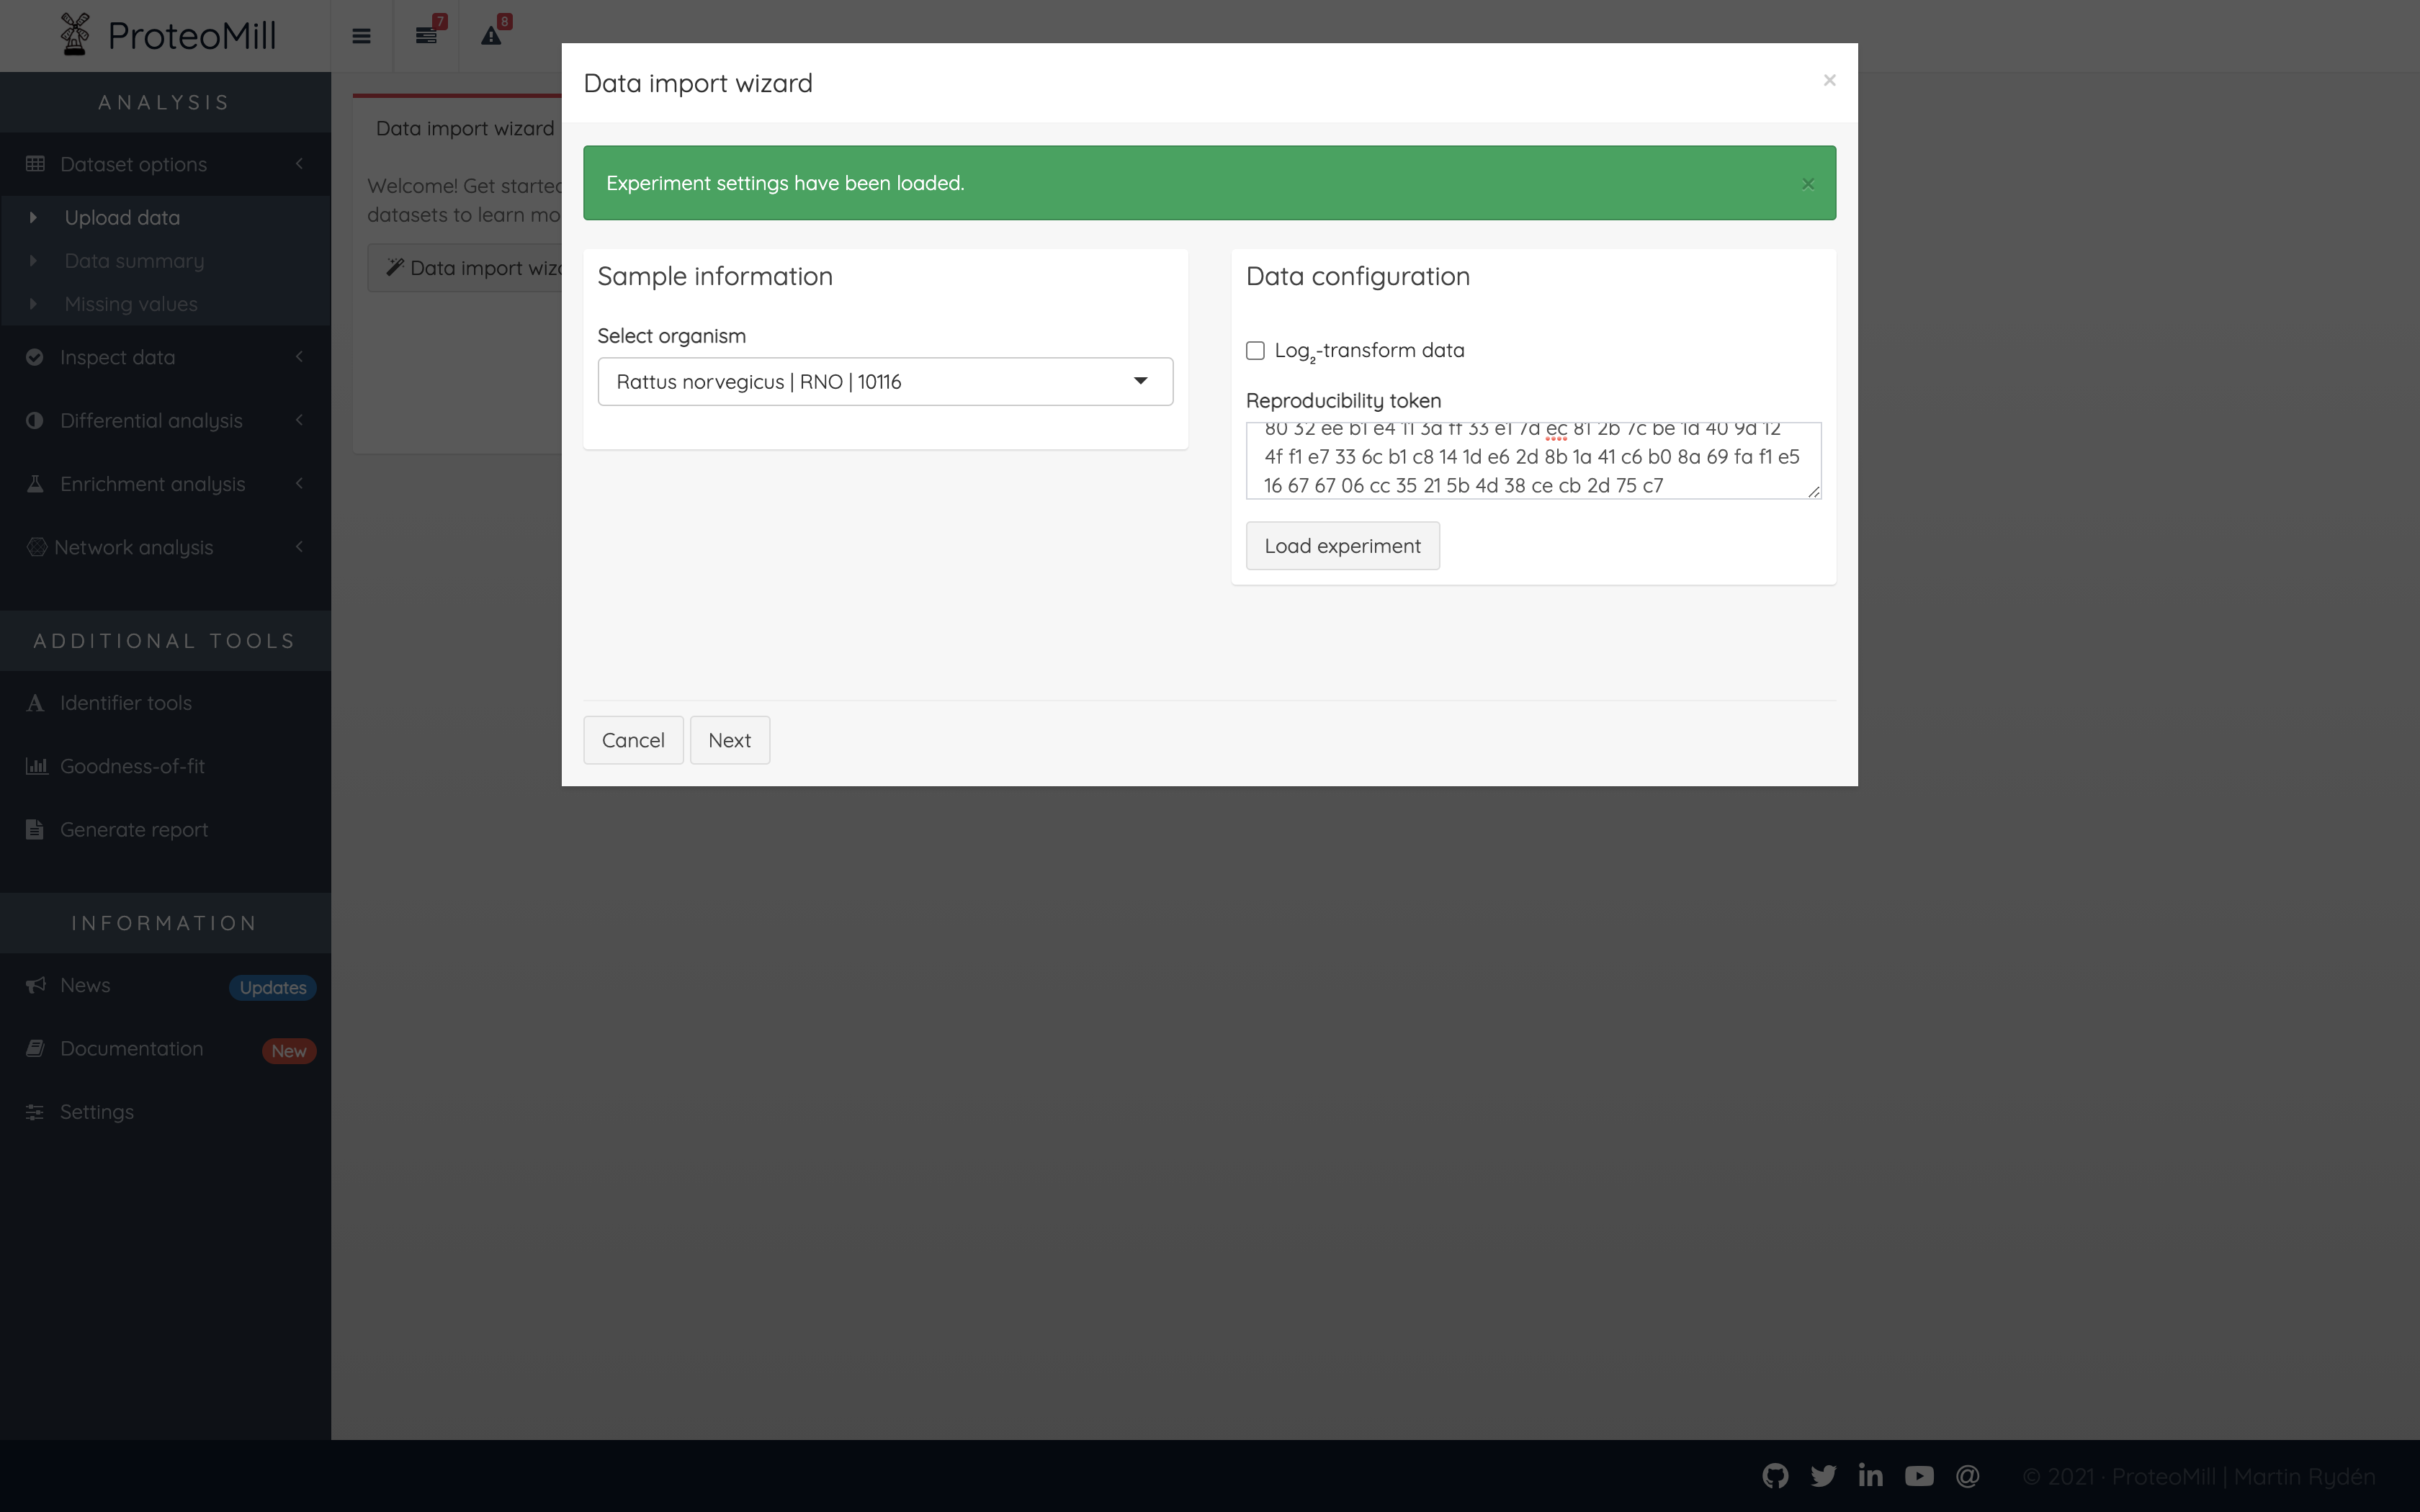Open the Select organism dropdown
Viewport: 2420px width, 1512px height.
click(x=884, y=381)
